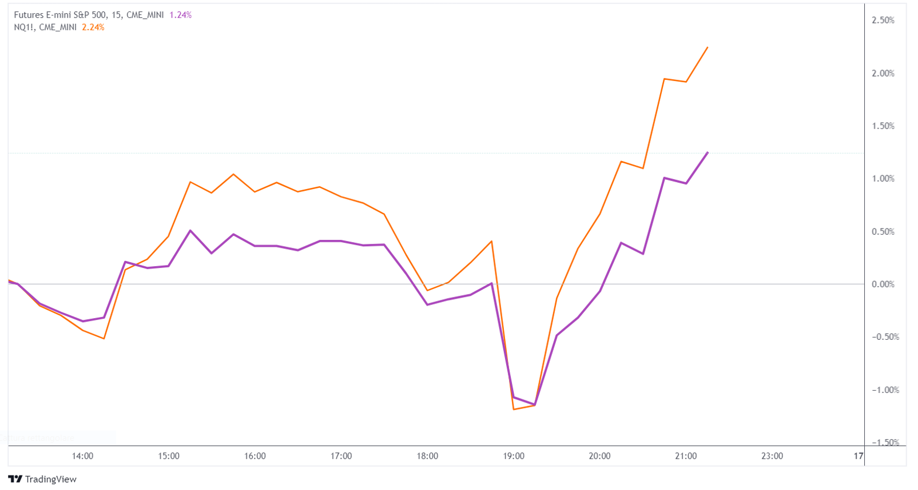918x490 pixels.
Task: Click the 14:00 time axis label
Action: [x=83, y=456]
